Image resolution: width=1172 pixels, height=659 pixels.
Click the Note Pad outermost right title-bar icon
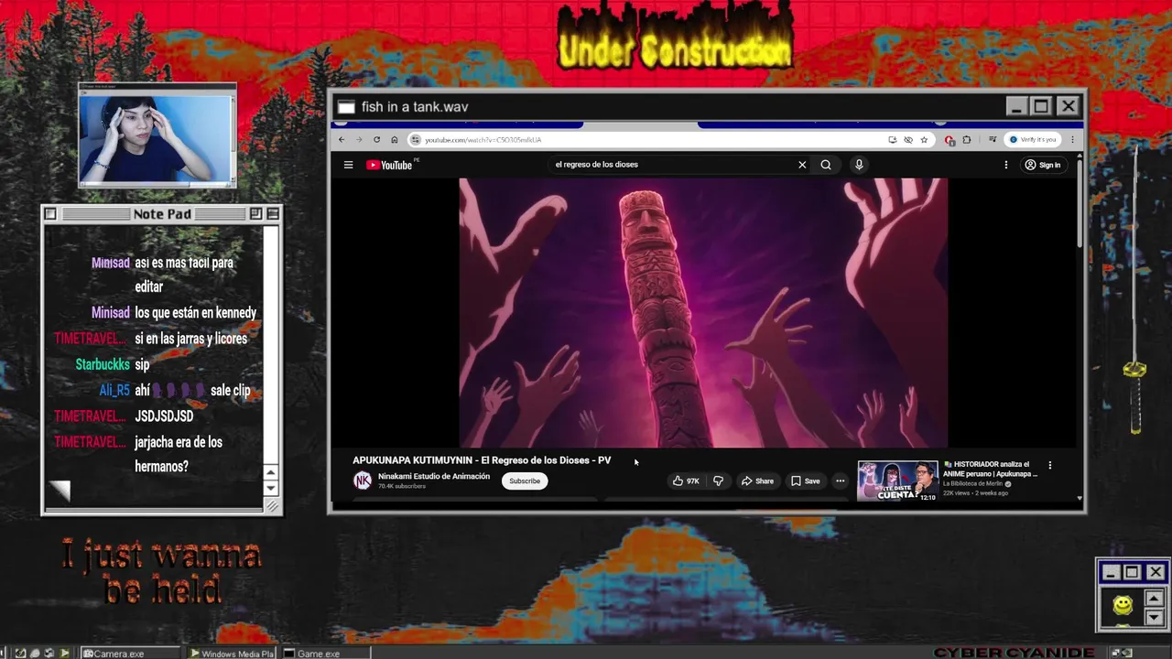click(272, 213)
